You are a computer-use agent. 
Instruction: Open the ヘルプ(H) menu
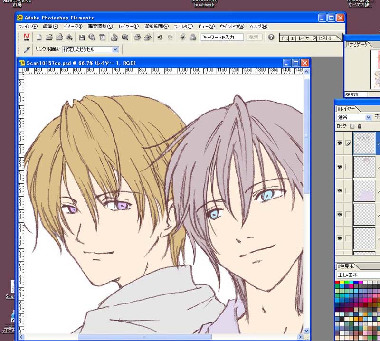[258, 27]
